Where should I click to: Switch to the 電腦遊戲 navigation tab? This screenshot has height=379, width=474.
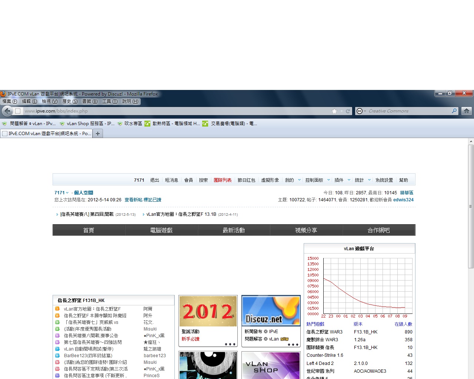(161, 230)
